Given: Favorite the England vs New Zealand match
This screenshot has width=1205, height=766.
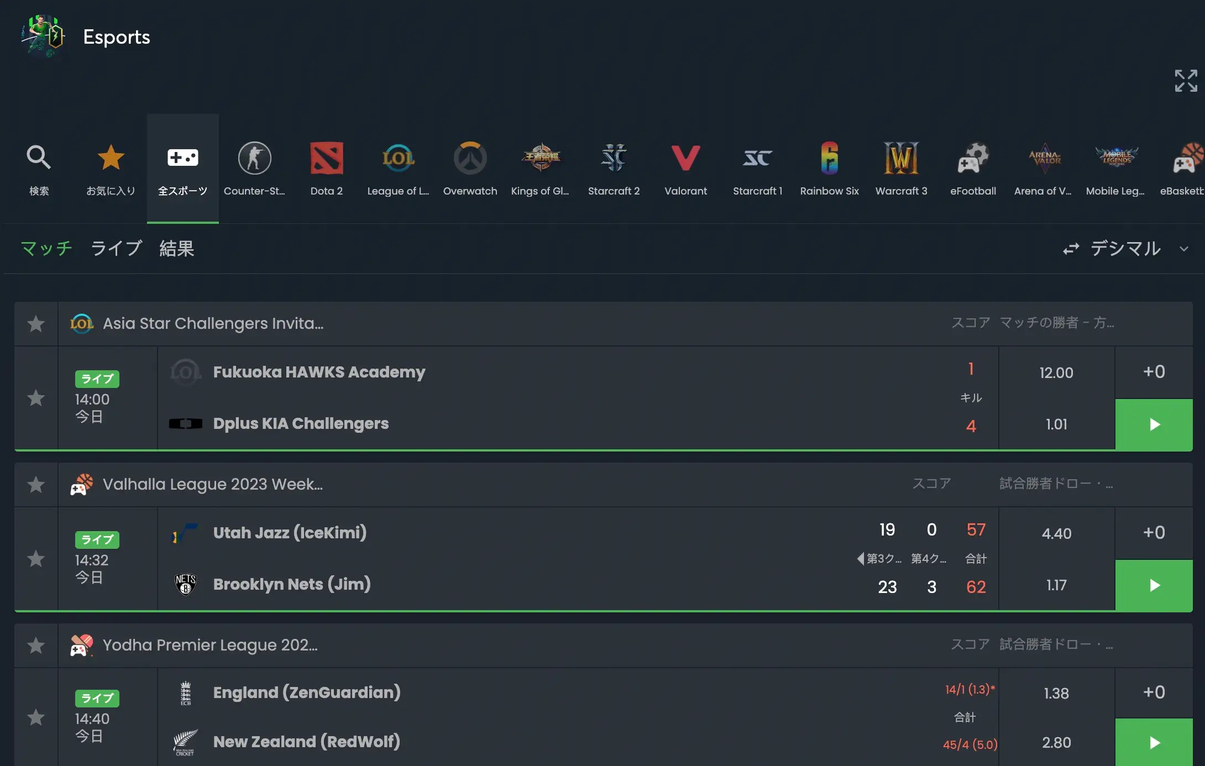Looking at the screenshot, I should (36, 717).
